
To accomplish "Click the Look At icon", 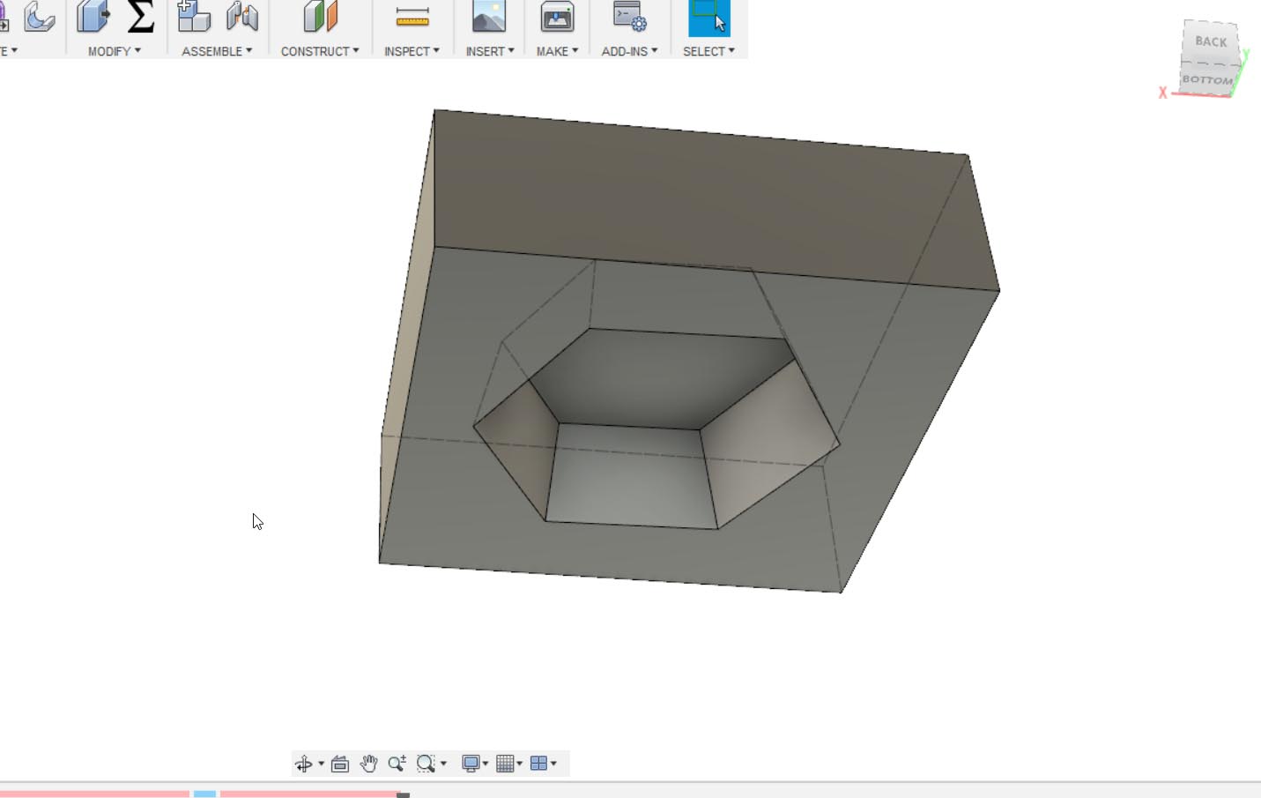I will (x=340, y=764).
